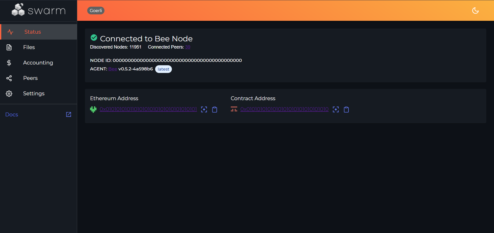The image size is (494, 233).
Task: Click the latest version badge
Action: pos(163,69)
